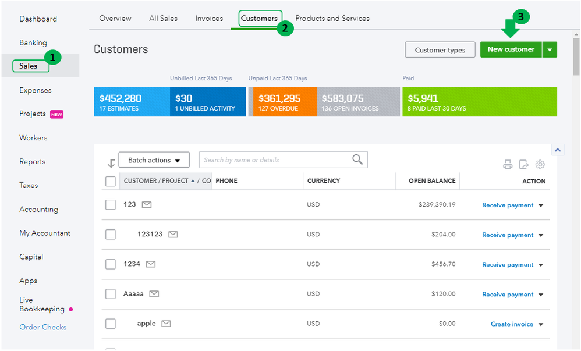Open Taxes in the sidebar
Image resolution: width=581 pixels, height=351 pixels.
[x=29, y=185]
